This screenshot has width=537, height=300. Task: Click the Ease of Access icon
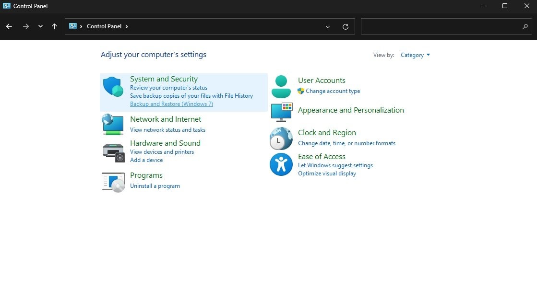click(281, 164)
